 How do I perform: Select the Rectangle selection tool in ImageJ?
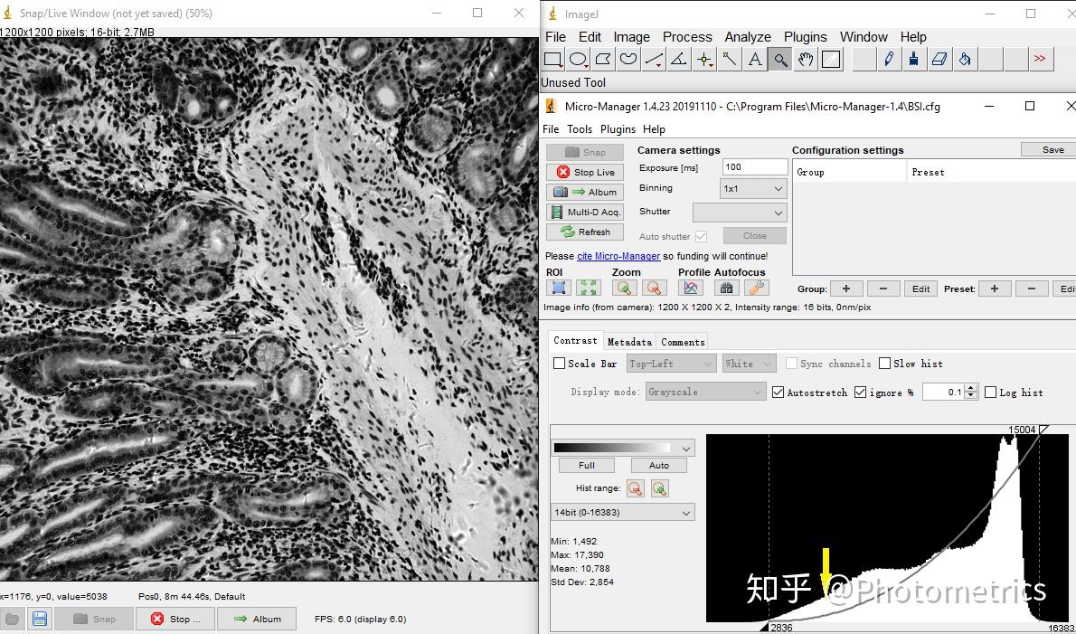552,60
